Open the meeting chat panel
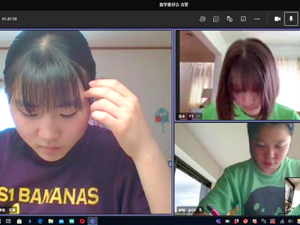Screen dimensions: 300x225 tap(216, 19)
